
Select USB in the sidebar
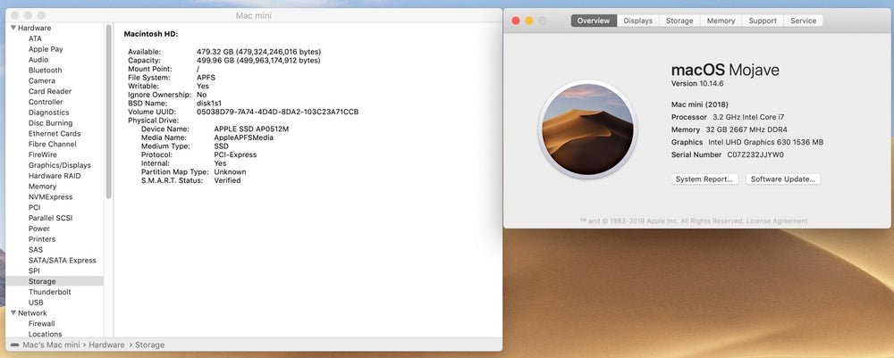pos(36,303)
